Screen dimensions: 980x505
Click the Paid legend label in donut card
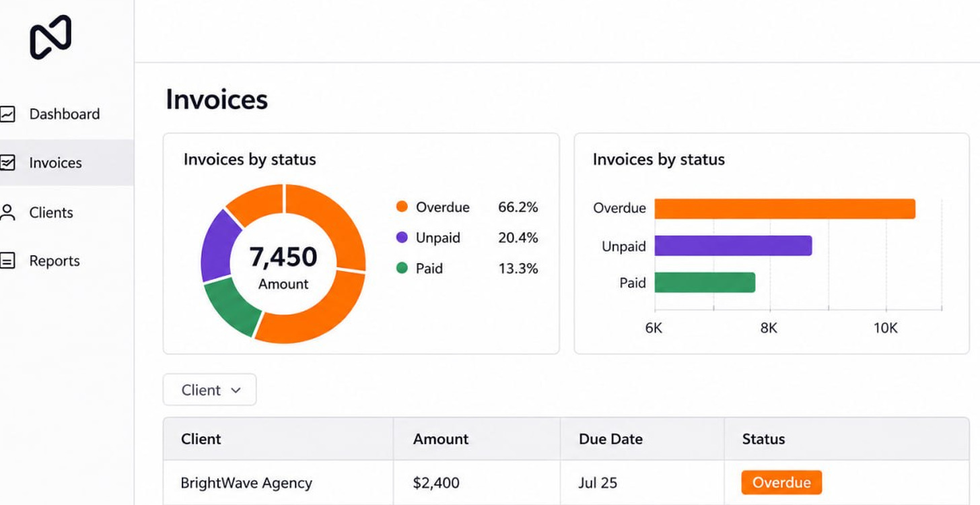point(429,268)
